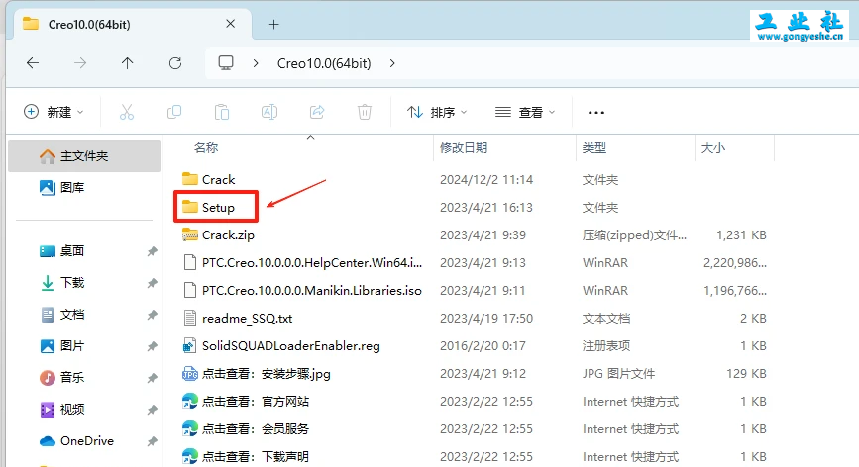Click the This PC monitor icon
This screenshot has width=859, height=467.
pyautogui.click(x=226, y=63)
